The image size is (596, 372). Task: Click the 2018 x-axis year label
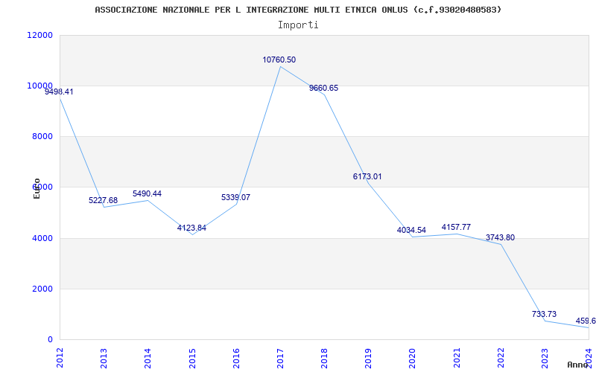[x=324, y=358]
